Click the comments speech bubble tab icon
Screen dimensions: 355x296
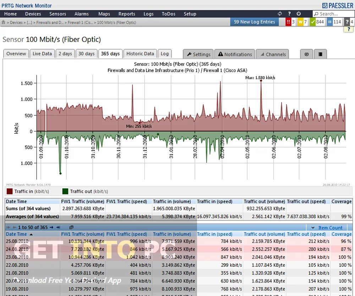307,54
